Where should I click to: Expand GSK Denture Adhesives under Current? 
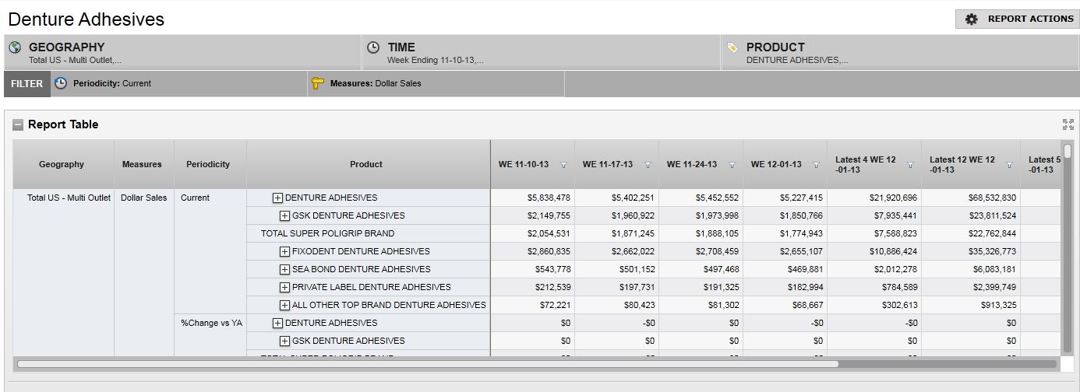[x=284, y=215]
